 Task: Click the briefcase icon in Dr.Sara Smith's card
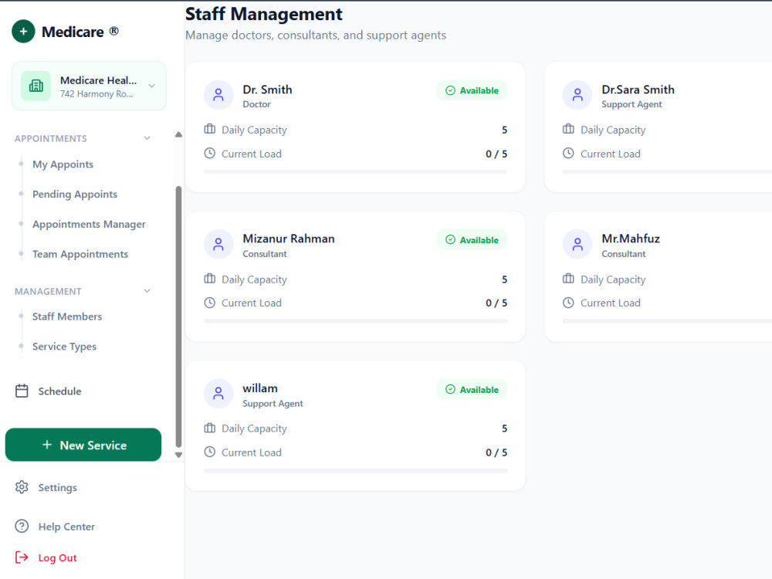569,129
